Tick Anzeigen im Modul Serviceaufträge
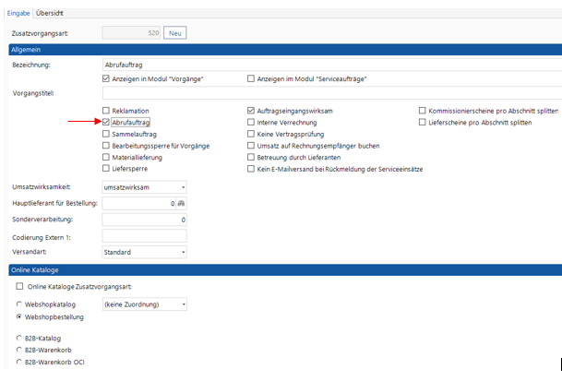 click(252, 79)
